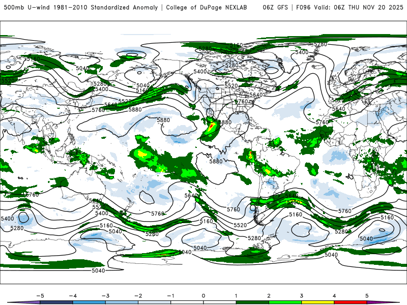407x305 pixels.
Task: Click the "−2" colorbar label
Action: (138, 296)
